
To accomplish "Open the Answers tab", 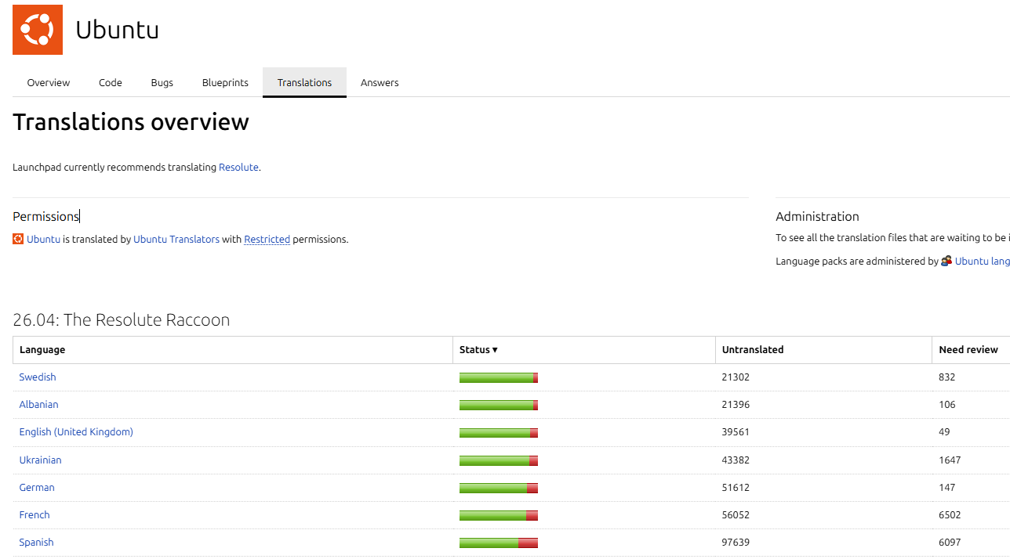I will coord(380,82).
